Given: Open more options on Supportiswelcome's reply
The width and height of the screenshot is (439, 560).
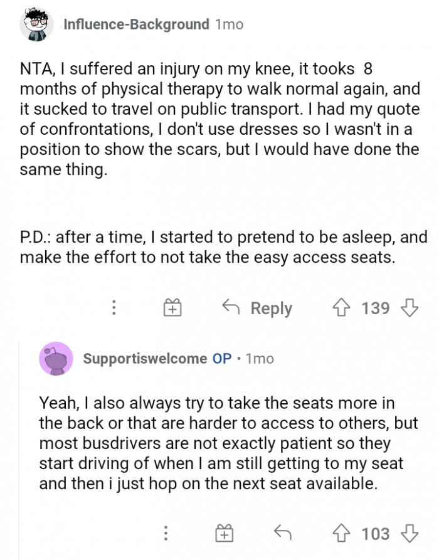Looking at the screenshot, I should click(x=165, y=534).
